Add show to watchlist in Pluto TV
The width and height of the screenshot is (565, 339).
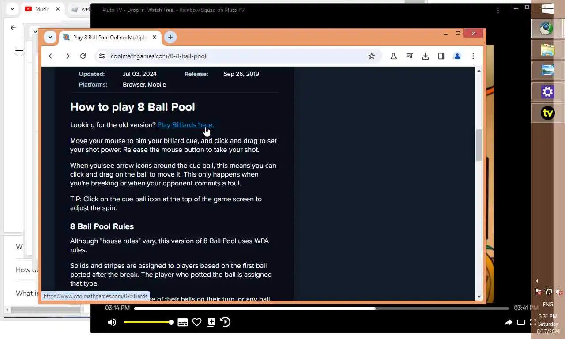point(211,322)
